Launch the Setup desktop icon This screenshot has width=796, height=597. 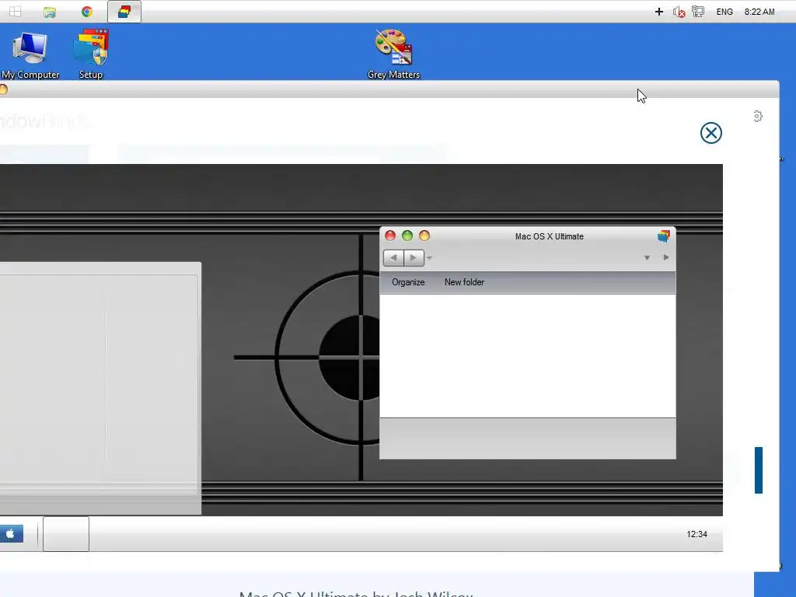click(91, 54)
